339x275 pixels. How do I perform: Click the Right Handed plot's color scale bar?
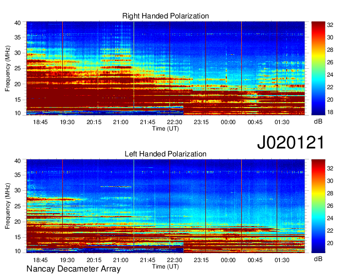pos(318,68)
